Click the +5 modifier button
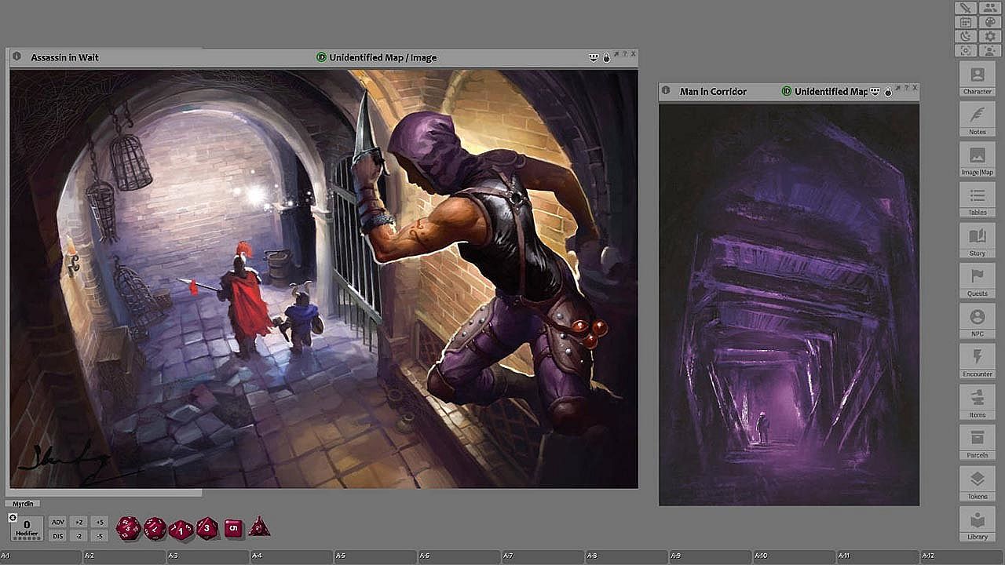 pos(98,522)
